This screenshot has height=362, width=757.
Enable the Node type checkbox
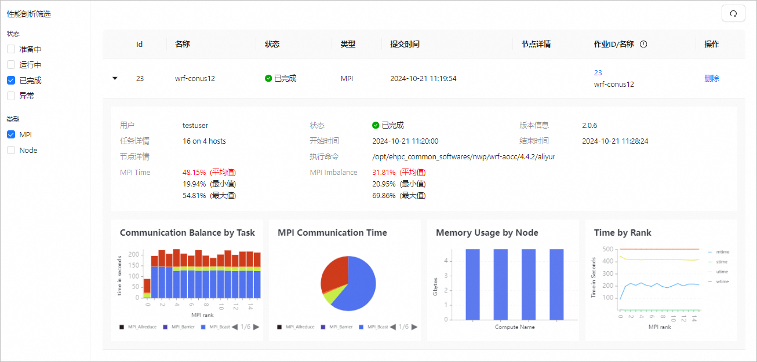[x=11, y=150]
